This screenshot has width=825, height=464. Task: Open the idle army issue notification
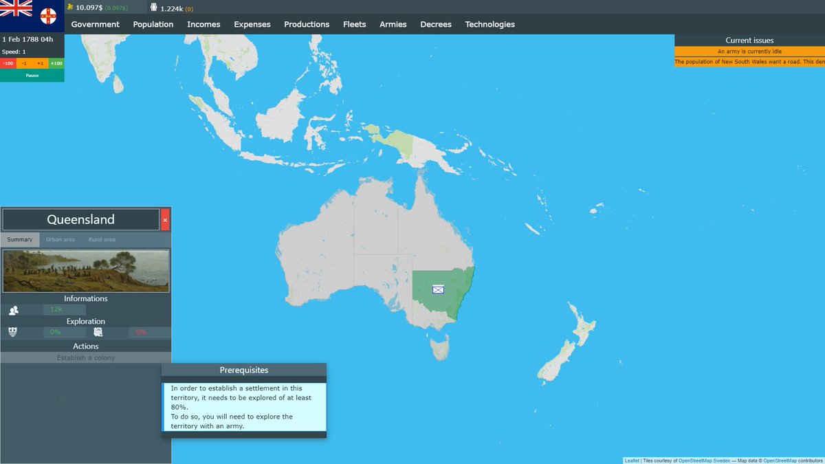(x=749, y=52)
